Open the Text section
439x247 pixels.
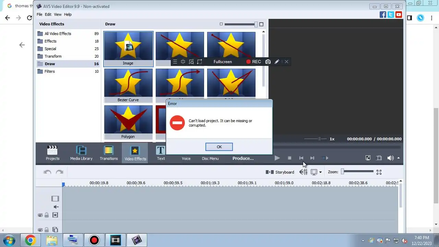point(161,153)
